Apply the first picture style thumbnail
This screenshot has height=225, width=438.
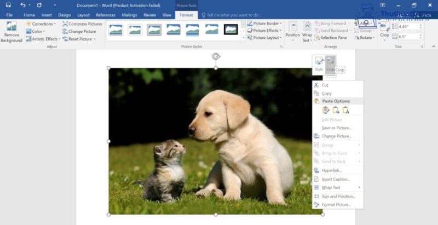tap(116, 30)
